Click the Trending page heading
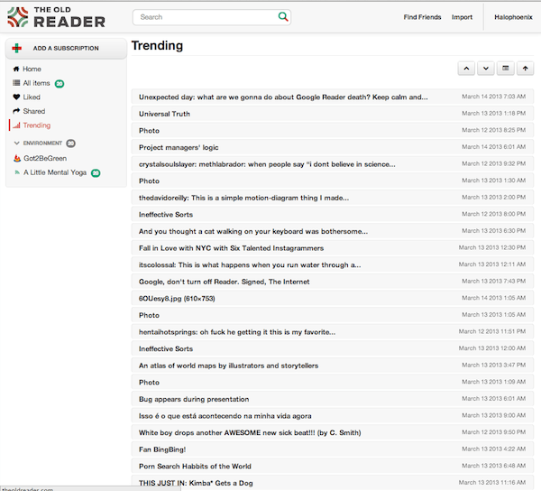Viewport: 541px width, 491px height. point(157,45)
